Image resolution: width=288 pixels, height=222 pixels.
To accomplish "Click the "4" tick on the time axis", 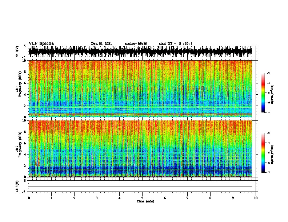I will (120, 198).
